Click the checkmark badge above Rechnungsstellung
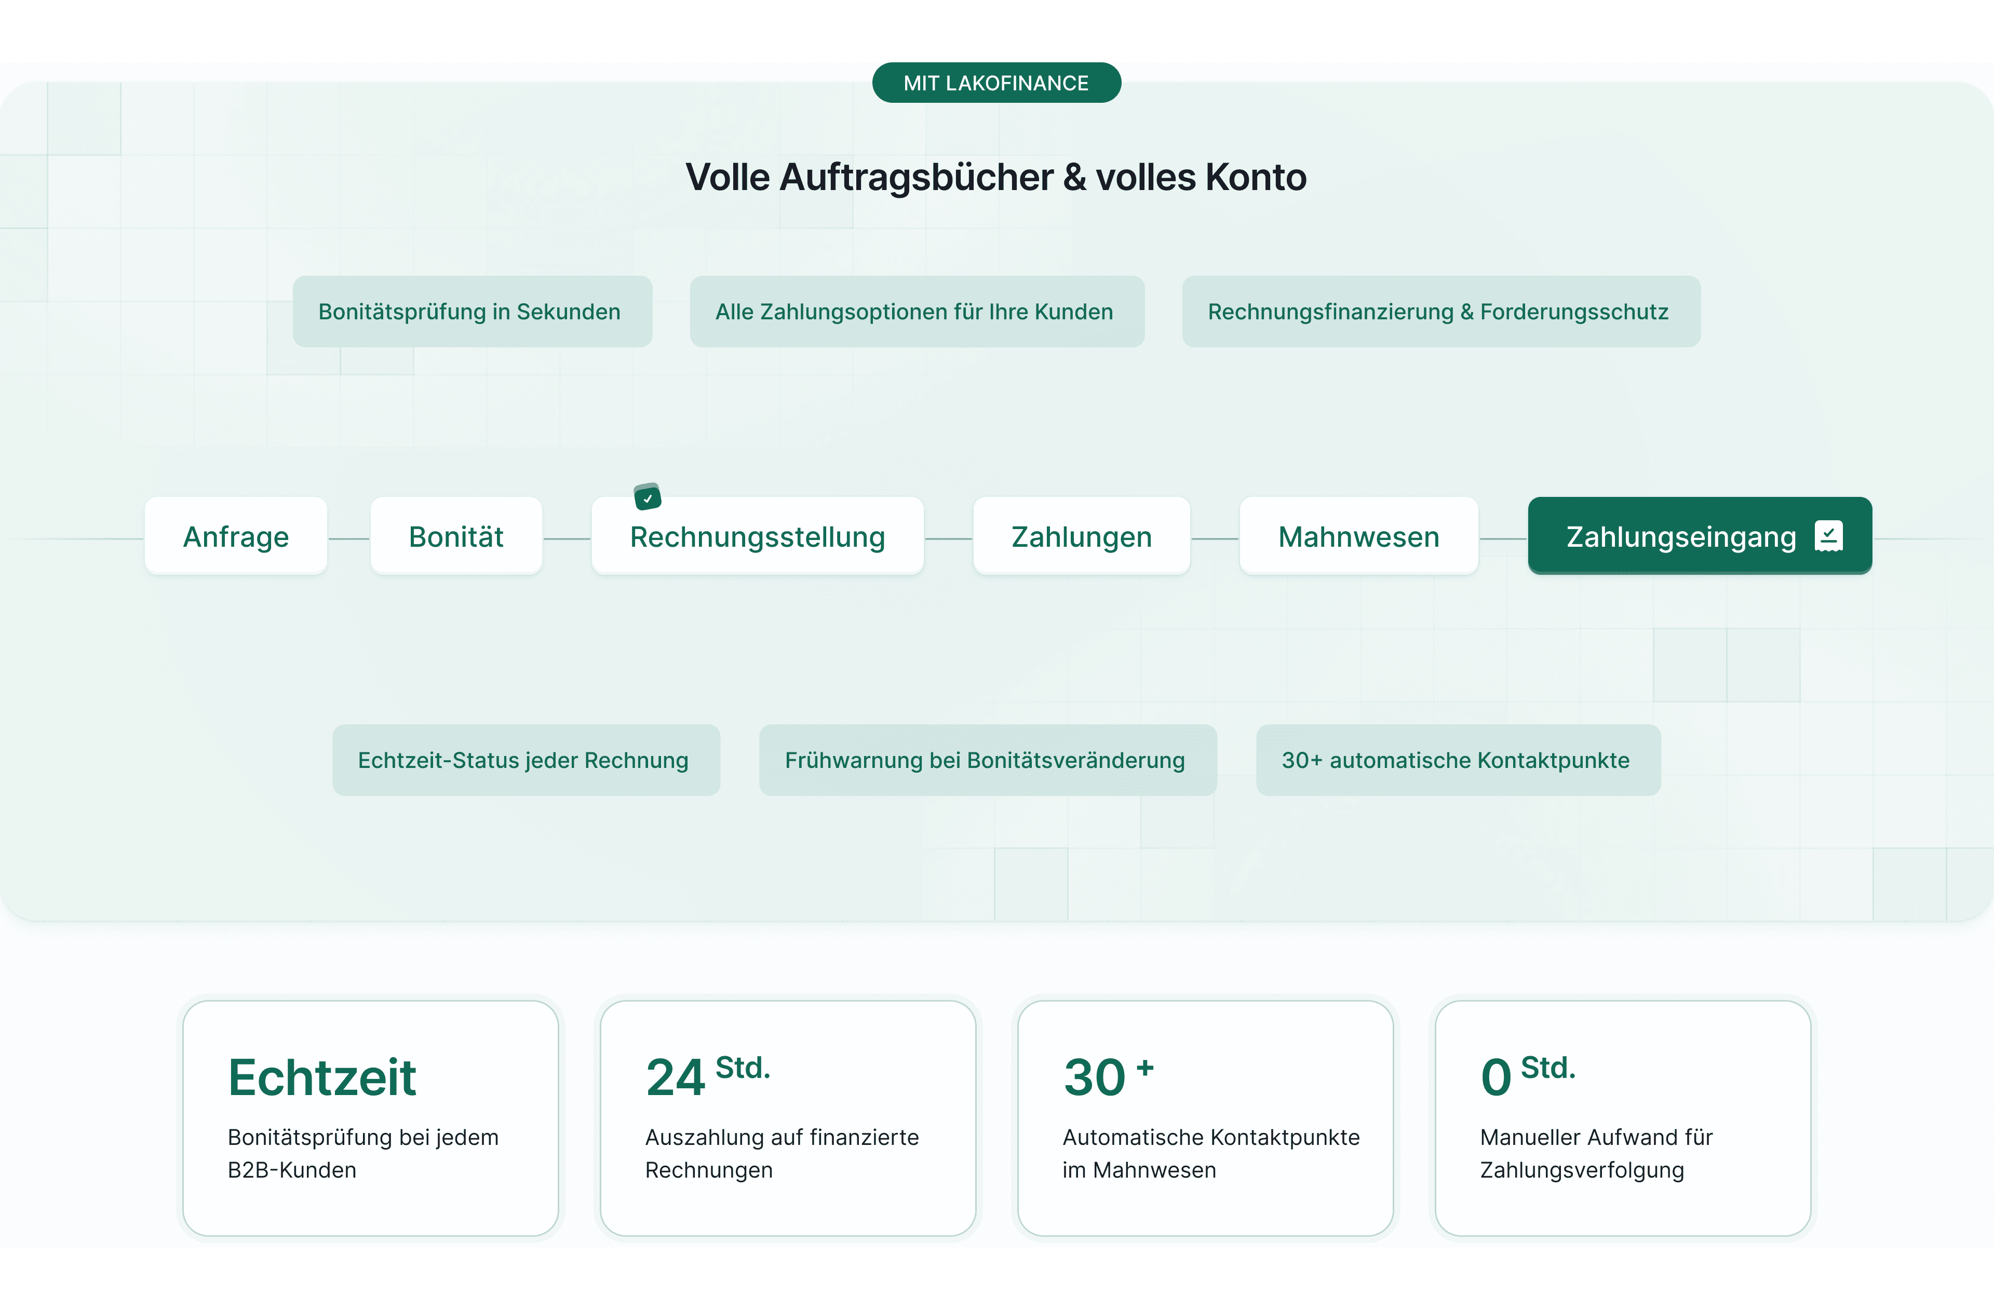The width and height of the screenshot is (1994, 1296). tap(648, 497)
